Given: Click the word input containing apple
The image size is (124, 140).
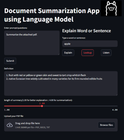Looking at the screenshot, I should click(90, 44).
